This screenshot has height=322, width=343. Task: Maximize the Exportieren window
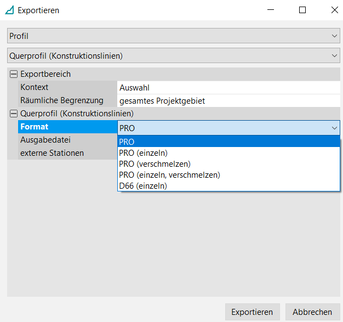[x=302, y=10]
